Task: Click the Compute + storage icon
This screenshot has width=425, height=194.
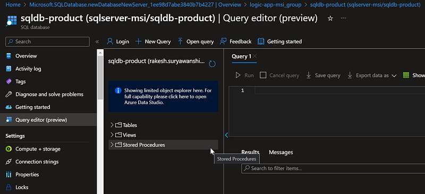Action: point(9,149)
